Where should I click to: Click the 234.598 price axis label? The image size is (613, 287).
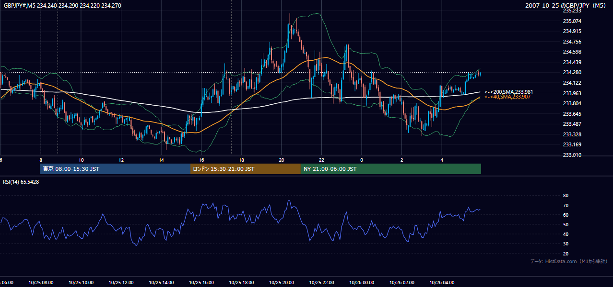pyautogui.click(x=572, y=52)
